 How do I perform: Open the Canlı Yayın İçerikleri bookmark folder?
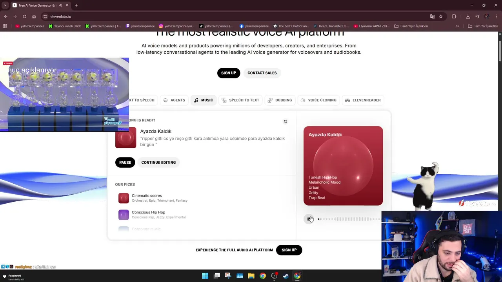point(411,26)
